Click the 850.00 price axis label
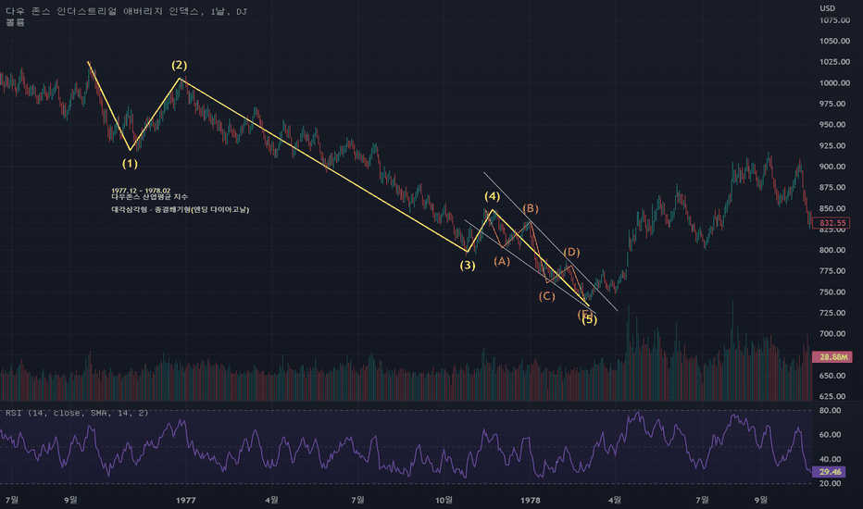Screen dimensions: 863x509 click(x=834, y=208)
